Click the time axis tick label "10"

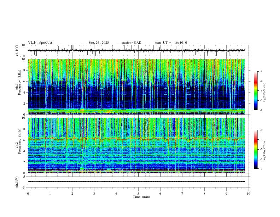249,194
